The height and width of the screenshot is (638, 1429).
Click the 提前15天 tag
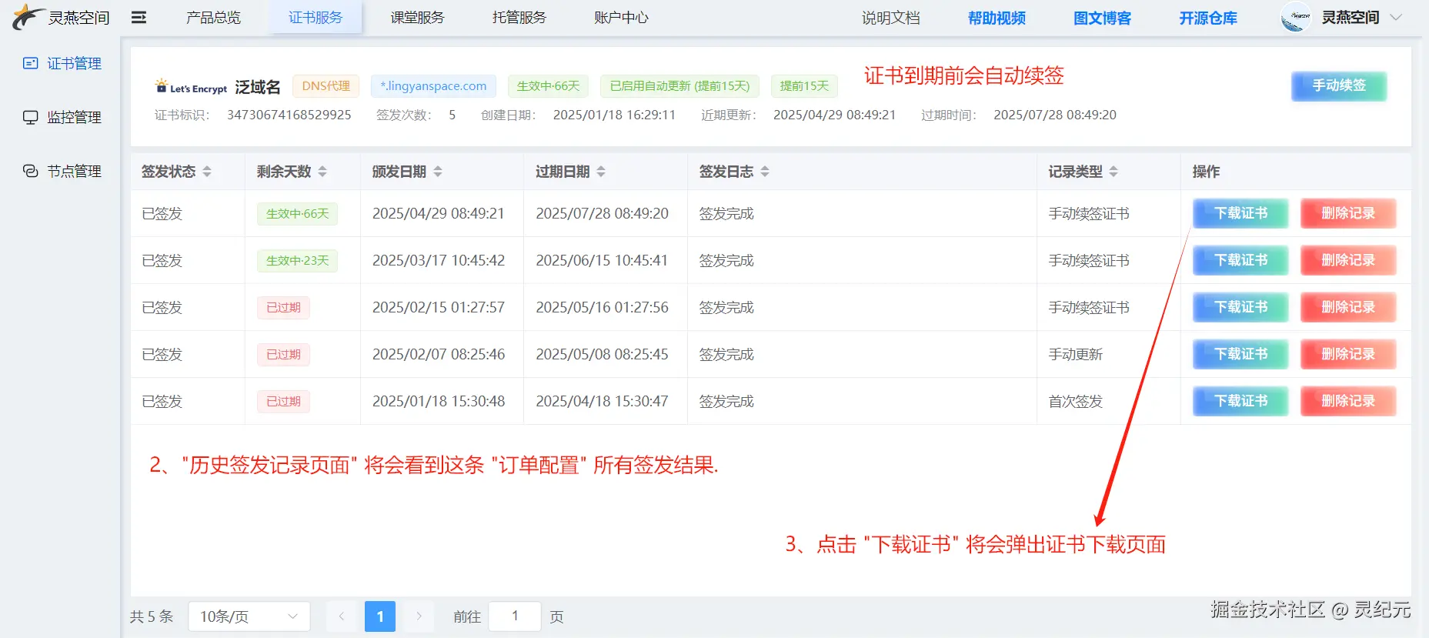pos(804,86)
